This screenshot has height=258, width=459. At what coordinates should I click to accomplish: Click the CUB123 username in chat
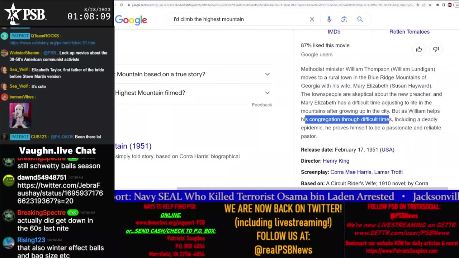coord(39,137)
